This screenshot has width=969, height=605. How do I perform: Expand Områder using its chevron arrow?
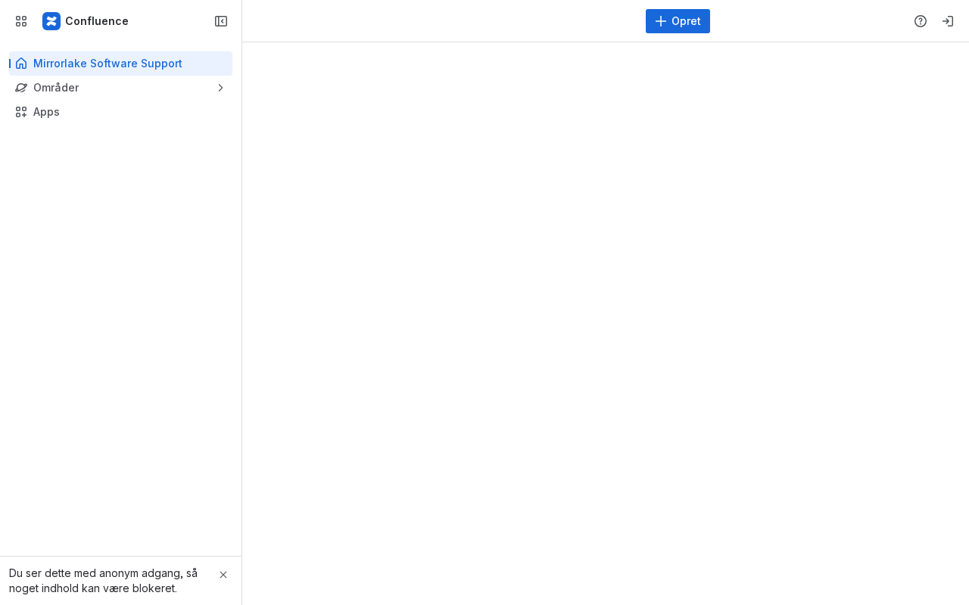coord(220,88)
